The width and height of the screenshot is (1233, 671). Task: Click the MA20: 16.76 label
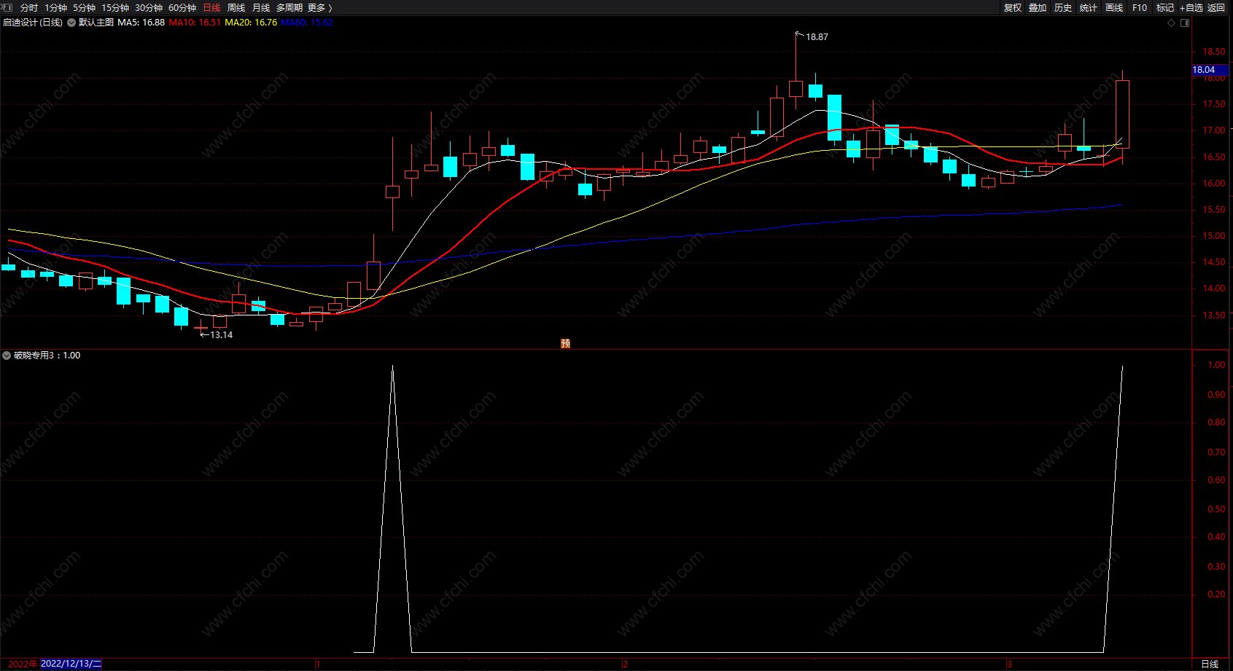251,23
